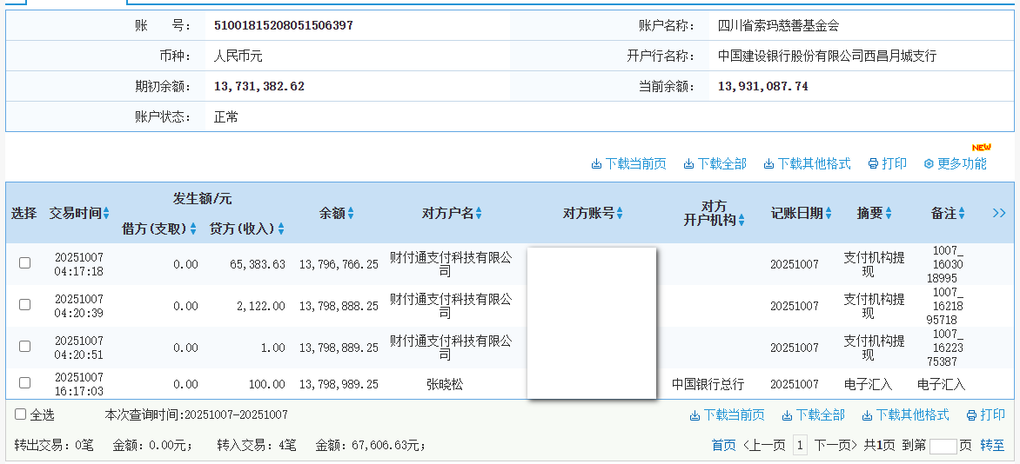Tick checkbox for the 张晓松 transaction

(x=24, y=383)
